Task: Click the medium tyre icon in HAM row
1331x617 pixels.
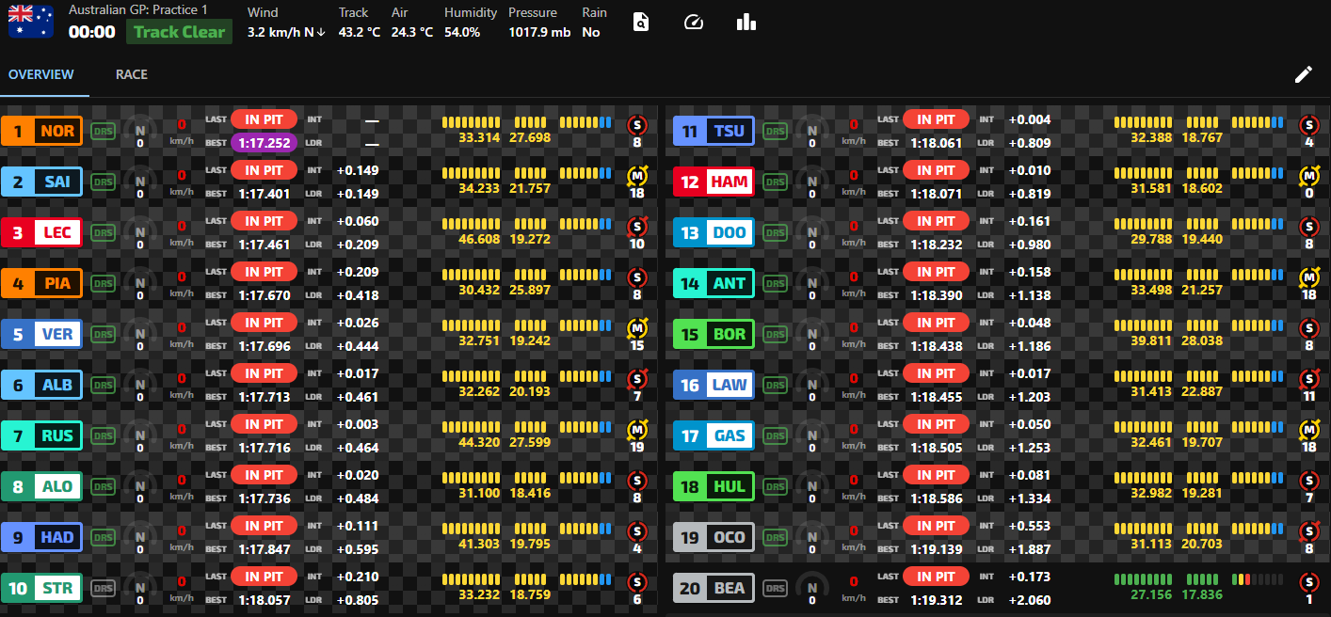Action: click(1309, 175)
